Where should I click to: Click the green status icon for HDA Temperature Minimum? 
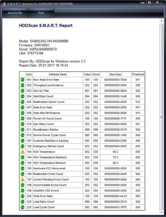tap(22, 163)
